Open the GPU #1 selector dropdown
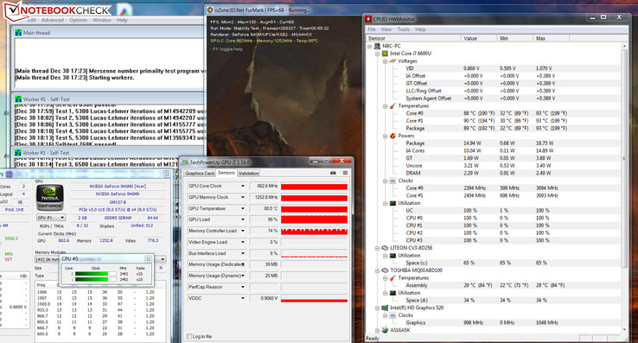Viewport: 638px width, 343px height. click(x=50, y=218)
